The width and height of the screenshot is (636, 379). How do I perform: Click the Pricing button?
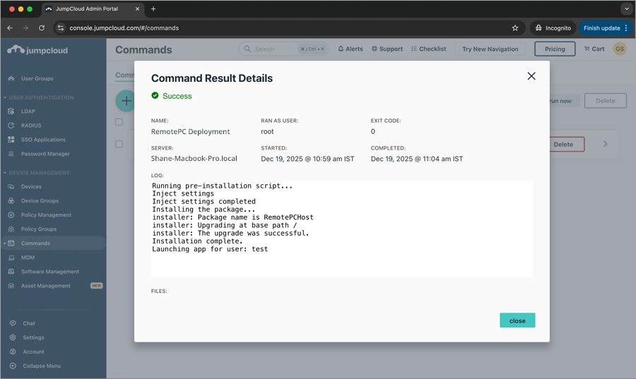[555, 49]
